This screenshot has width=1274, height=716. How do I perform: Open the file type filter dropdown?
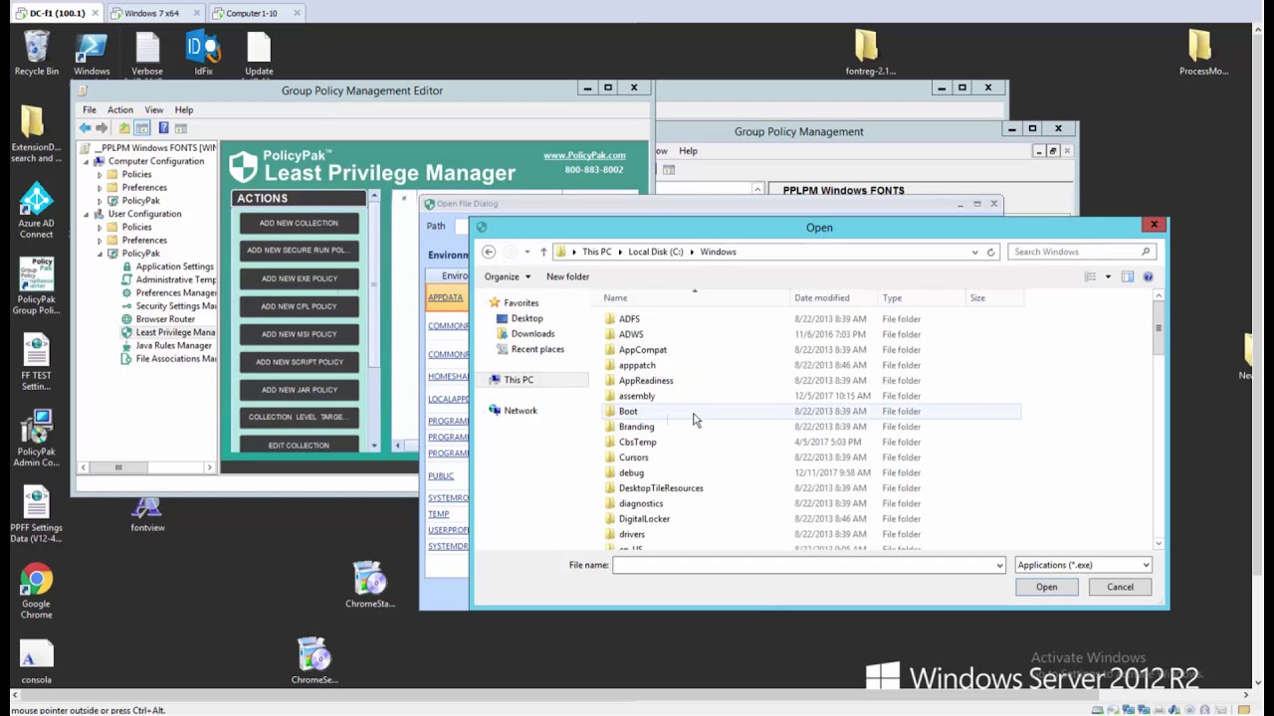tap(1146, 565)
